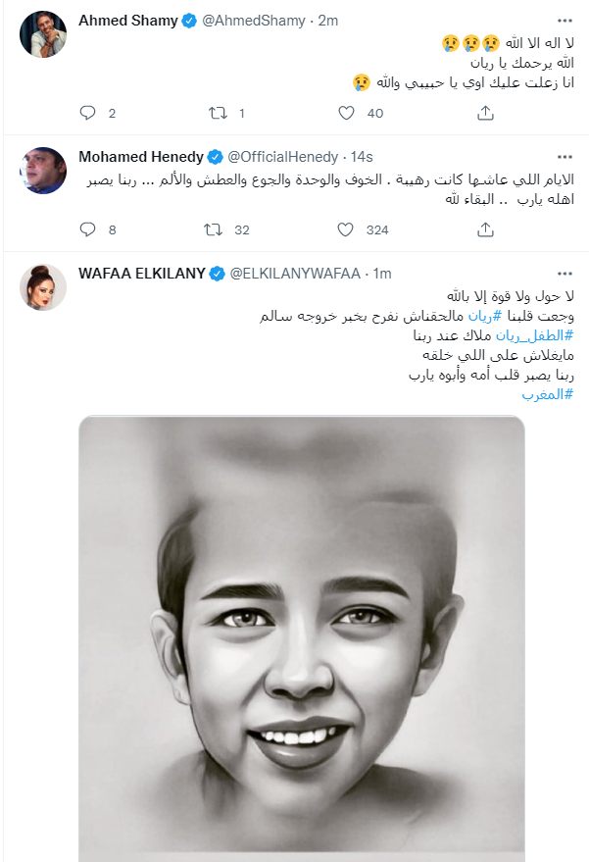Open more options on Mohamed Henedy's tweet

click(x=564, y=157)
